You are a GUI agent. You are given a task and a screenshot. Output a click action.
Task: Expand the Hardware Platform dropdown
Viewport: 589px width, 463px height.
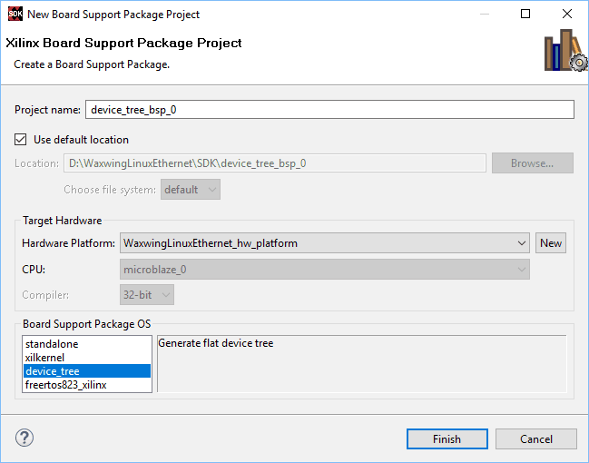(325, 243)
